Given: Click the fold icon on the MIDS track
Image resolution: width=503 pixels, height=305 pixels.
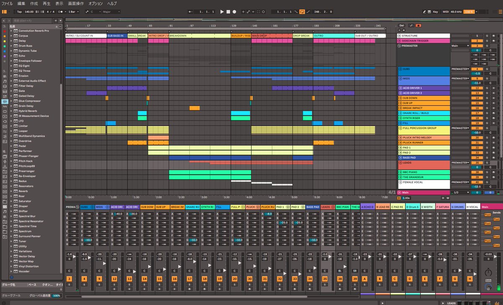Looking at the screenshot, I should [x=400, y=78].
